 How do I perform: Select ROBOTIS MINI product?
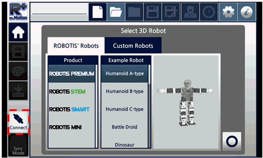[x=72, y=127]
